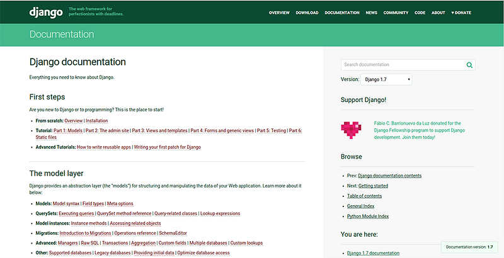Open Query-related classes link
This screenshot has height=258, width=504.
click(176, 214)
